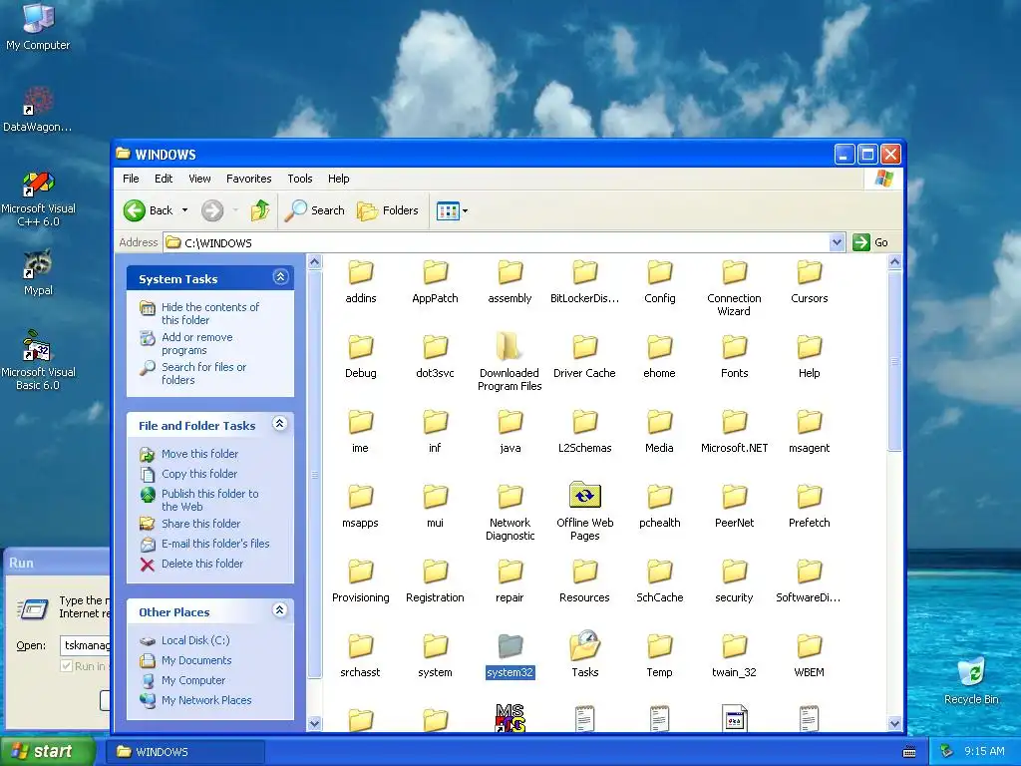Screen dimensions: 1021x766
Task: Select the Downloaded Program Files folder
Action: [509, 346]
